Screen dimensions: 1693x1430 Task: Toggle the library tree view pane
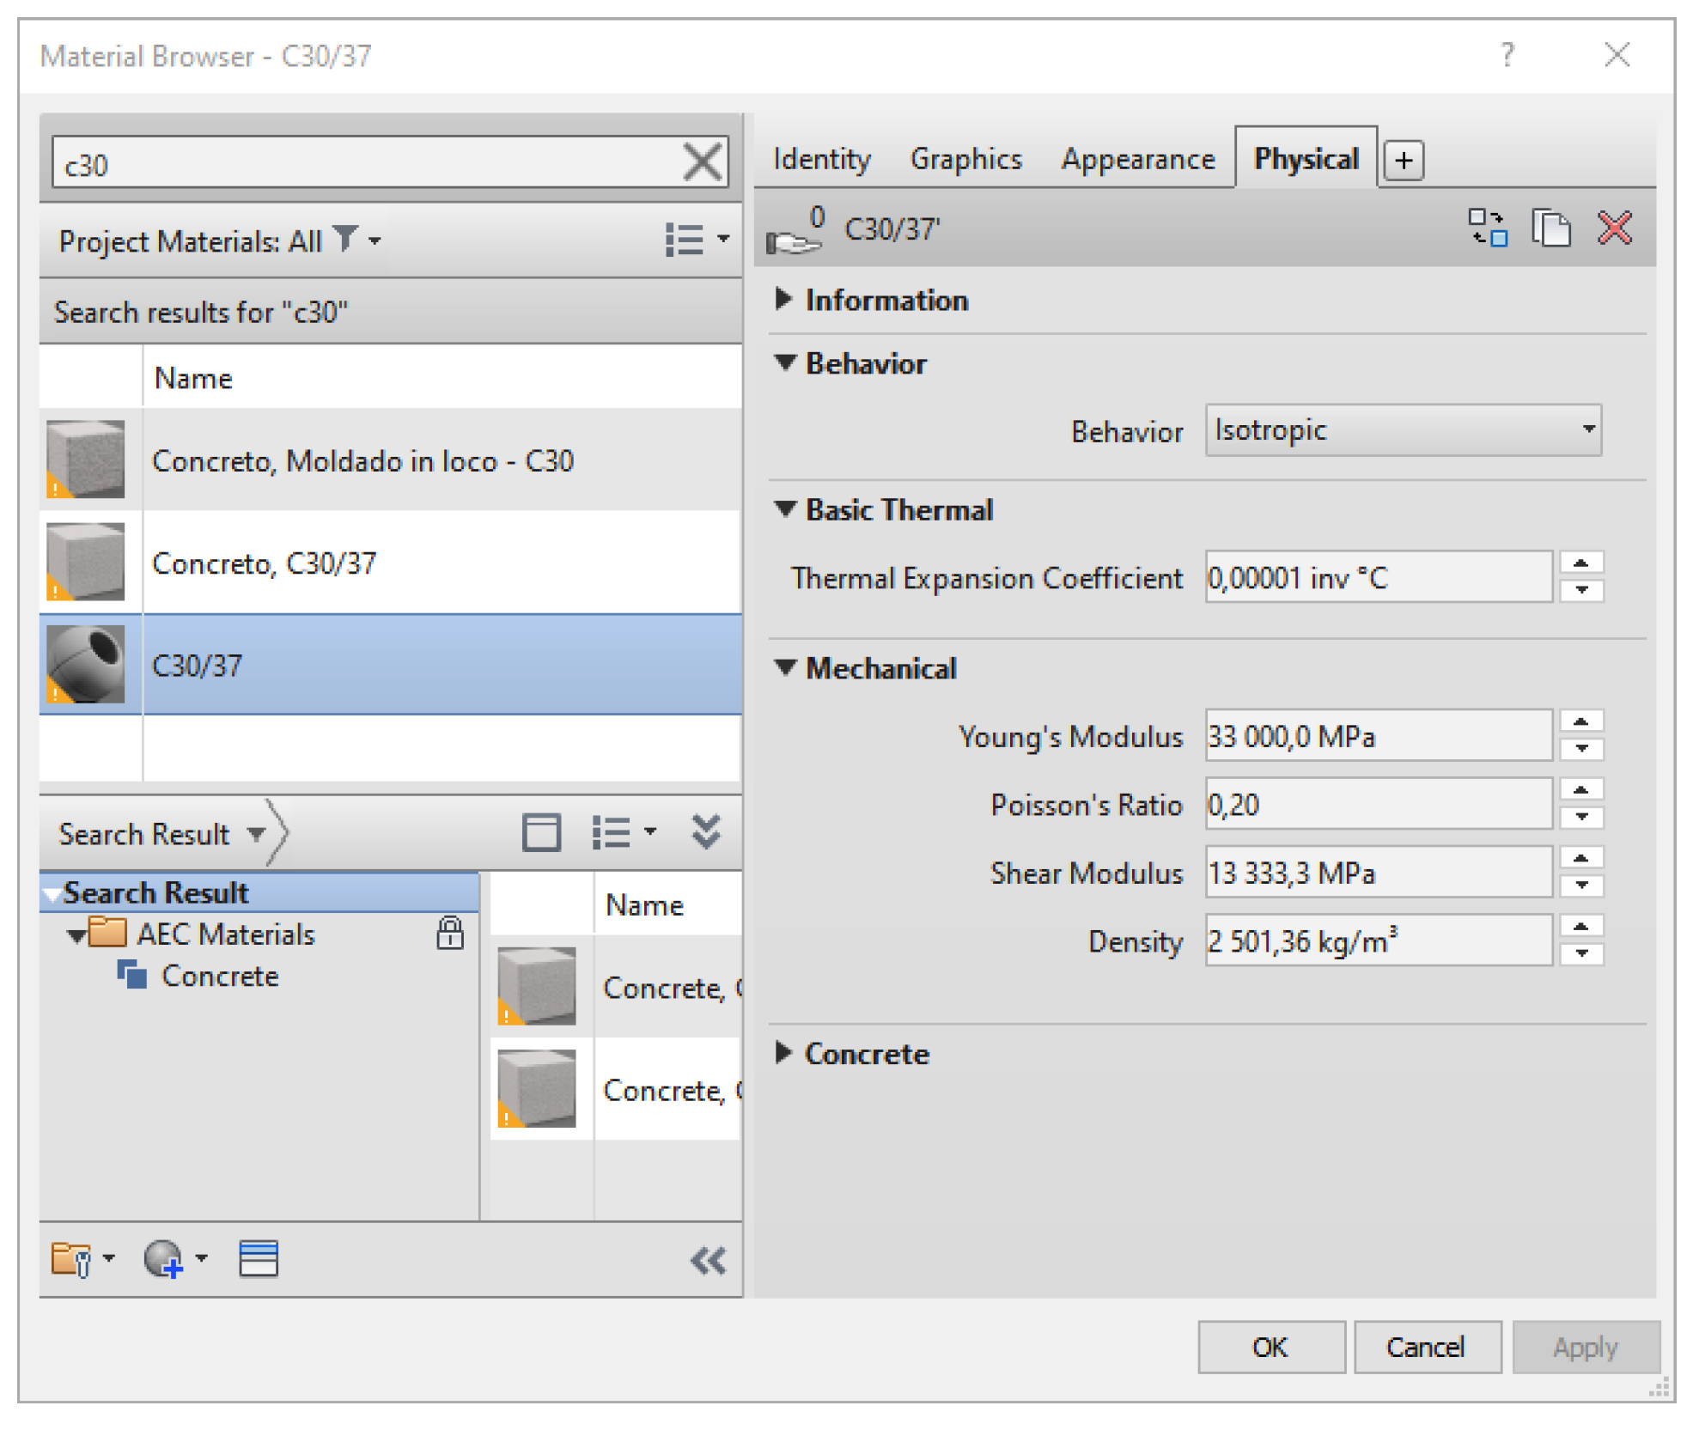click(x=541, y=832)
